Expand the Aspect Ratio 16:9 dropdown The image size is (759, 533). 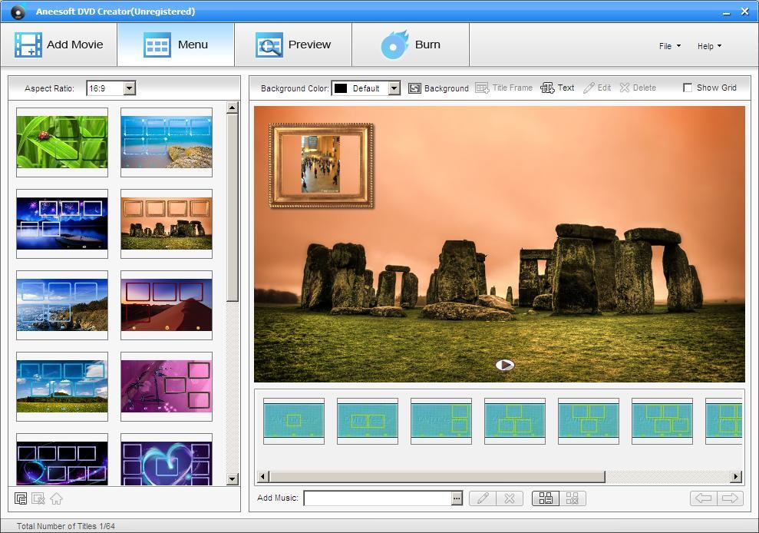129,88
